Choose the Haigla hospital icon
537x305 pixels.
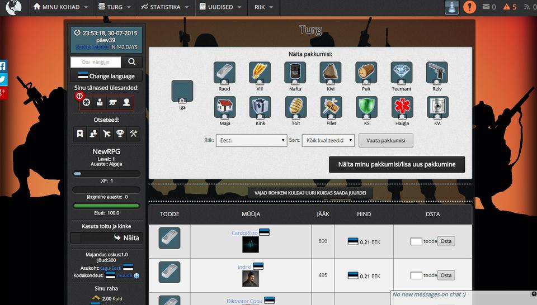pyautogui.click(x=402, y=107)
